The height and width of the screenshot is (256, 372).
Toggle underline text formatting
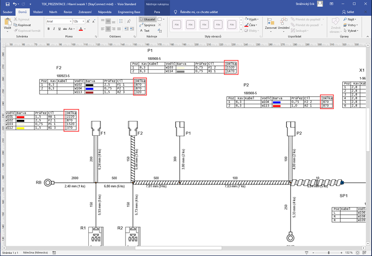[60, 29]
